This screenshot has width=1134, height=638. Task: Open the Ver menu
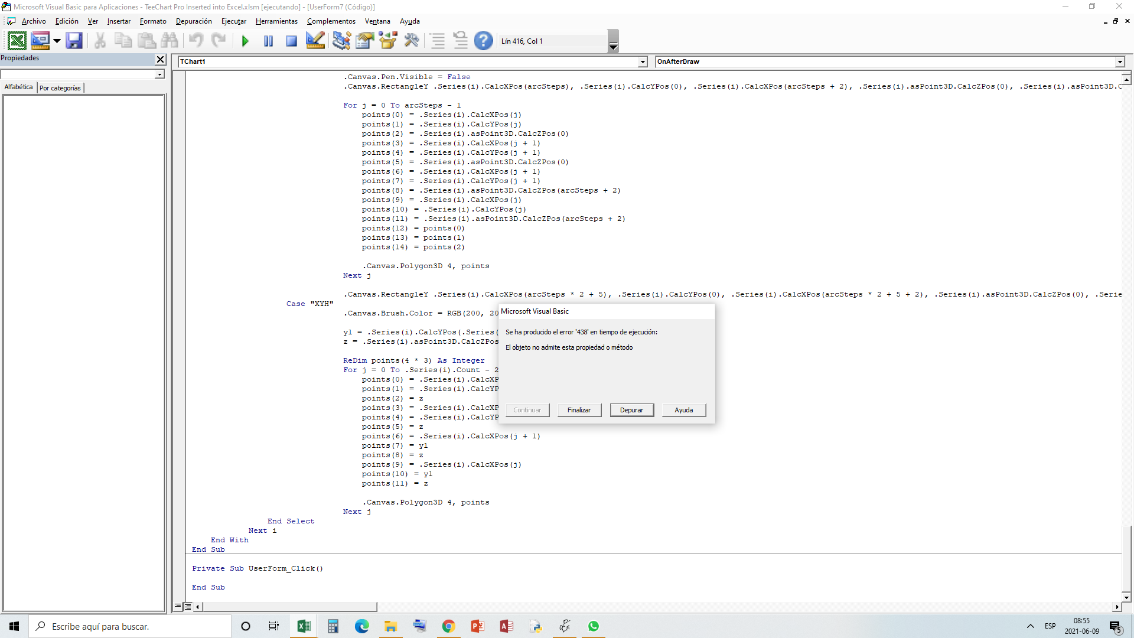click(93, 21)
